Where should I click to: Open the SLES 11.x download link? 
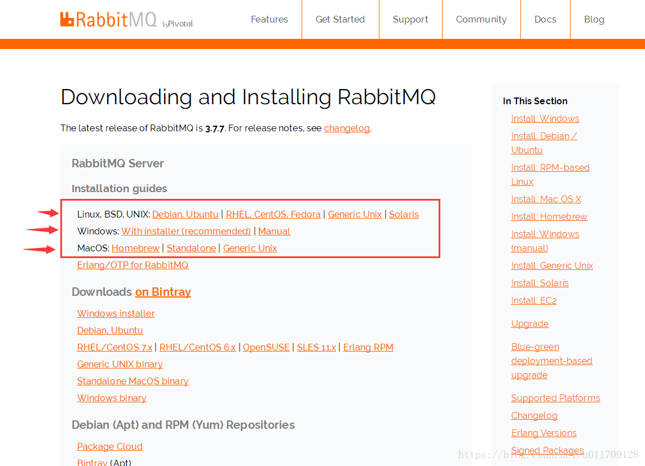click(316, 347)
